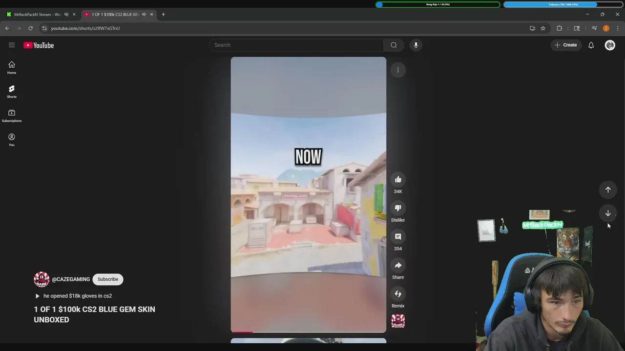Focus the YouTube search field

[x=297, y=45]
